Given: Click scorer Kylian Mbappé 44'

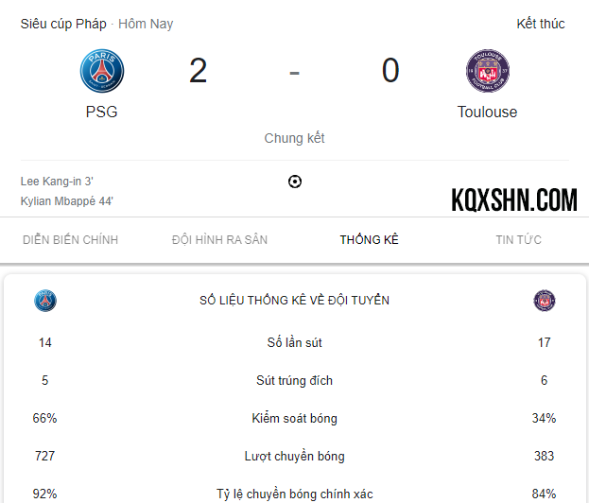Looking at the screenshot, I should (x=66, y=201).
